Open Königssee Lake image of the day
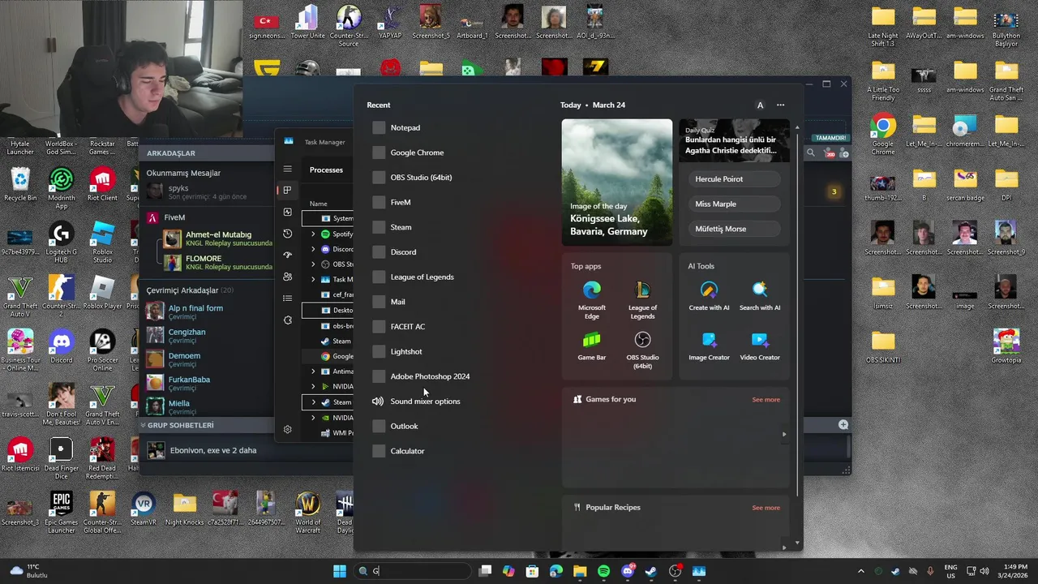The height and width of the screenshot is (584, 1038). coord(617,182)
